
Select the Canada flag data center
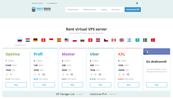114,40
